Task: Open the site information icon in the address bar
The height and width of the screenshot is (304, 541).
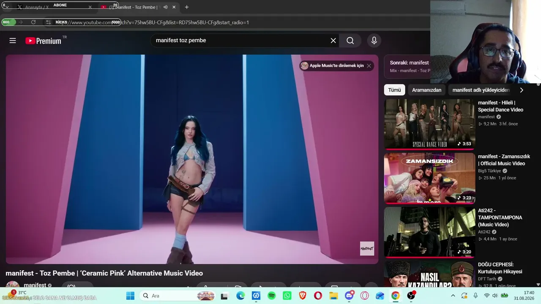Action: [49, 22]
